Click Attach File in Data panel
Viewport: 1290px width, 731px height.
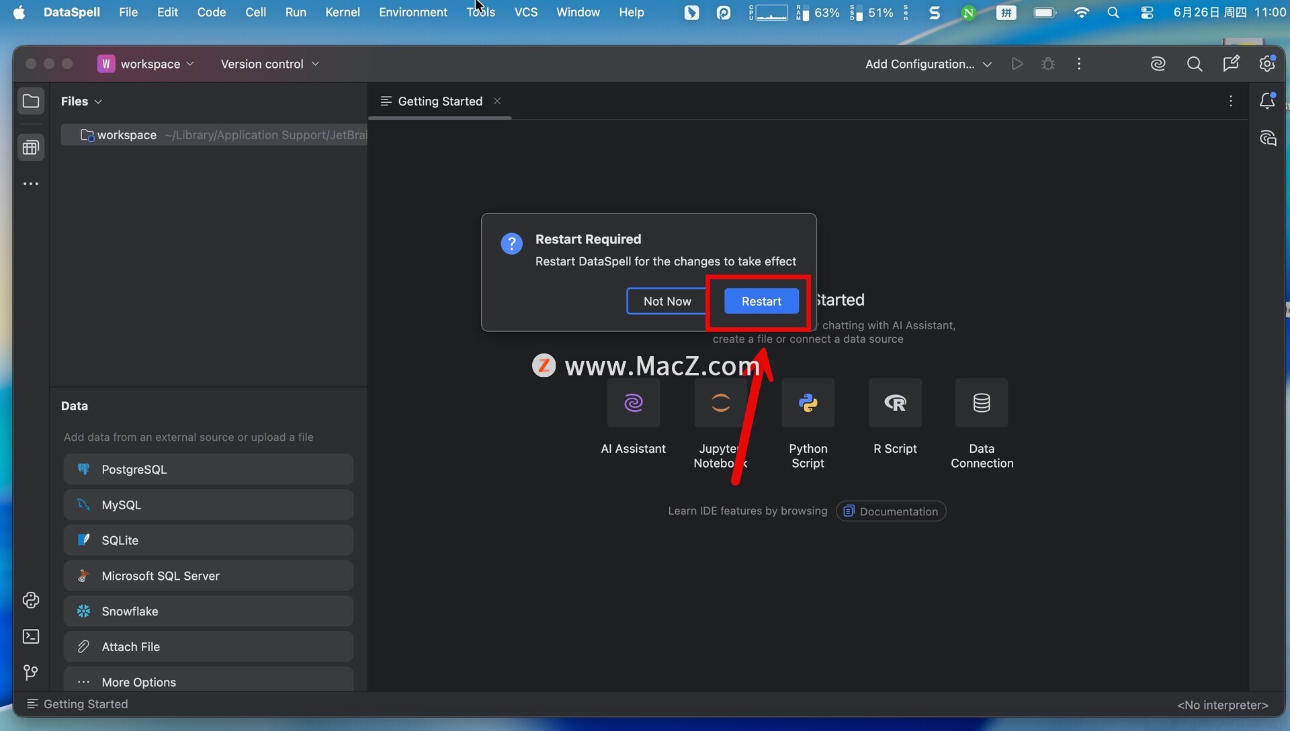click(x=208, y=648)
